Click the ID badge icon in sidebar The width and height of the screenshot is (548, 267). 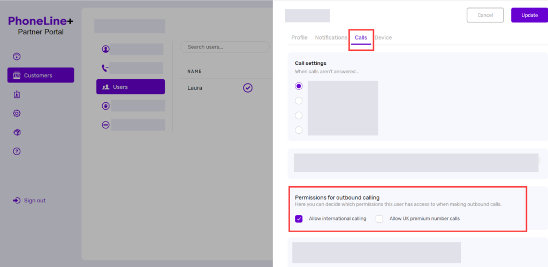[17, 95]
